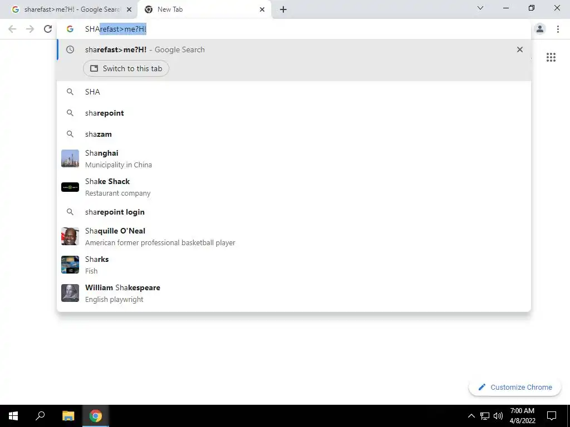Open the network status tray icon
Viewport: 570px width, 427px height.
[485, 416]
